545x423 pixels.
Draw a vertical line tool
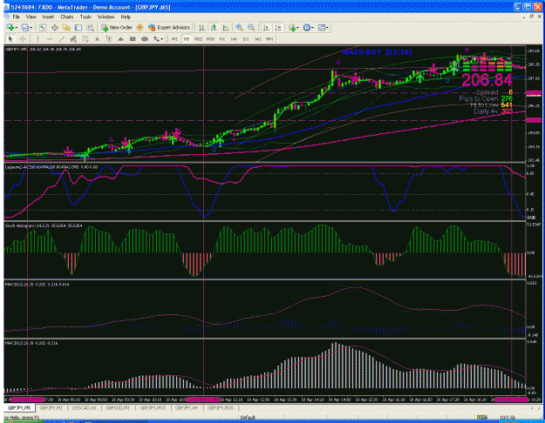37,39
